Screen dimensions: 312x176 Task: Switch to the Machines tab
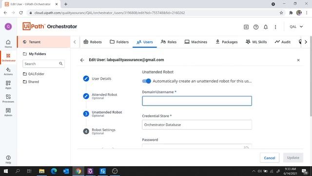[x=195, y=42]
